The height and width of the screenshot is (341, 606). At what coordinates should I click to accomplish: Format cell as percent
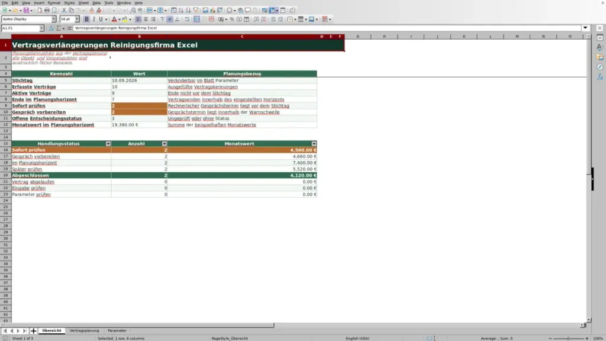point(232,19)
